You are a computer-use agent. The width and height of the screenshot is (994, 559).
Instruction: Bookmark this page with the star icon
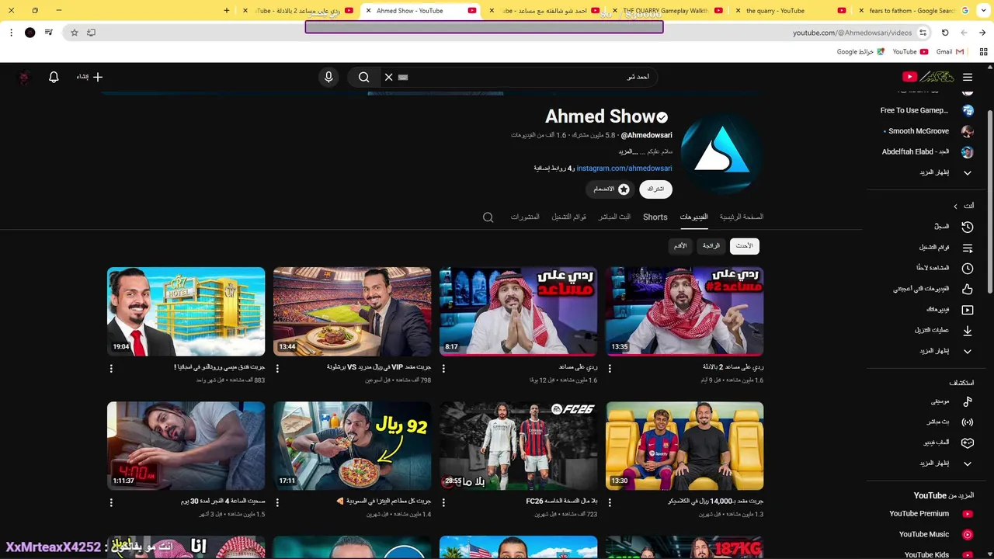coord(75,33)
